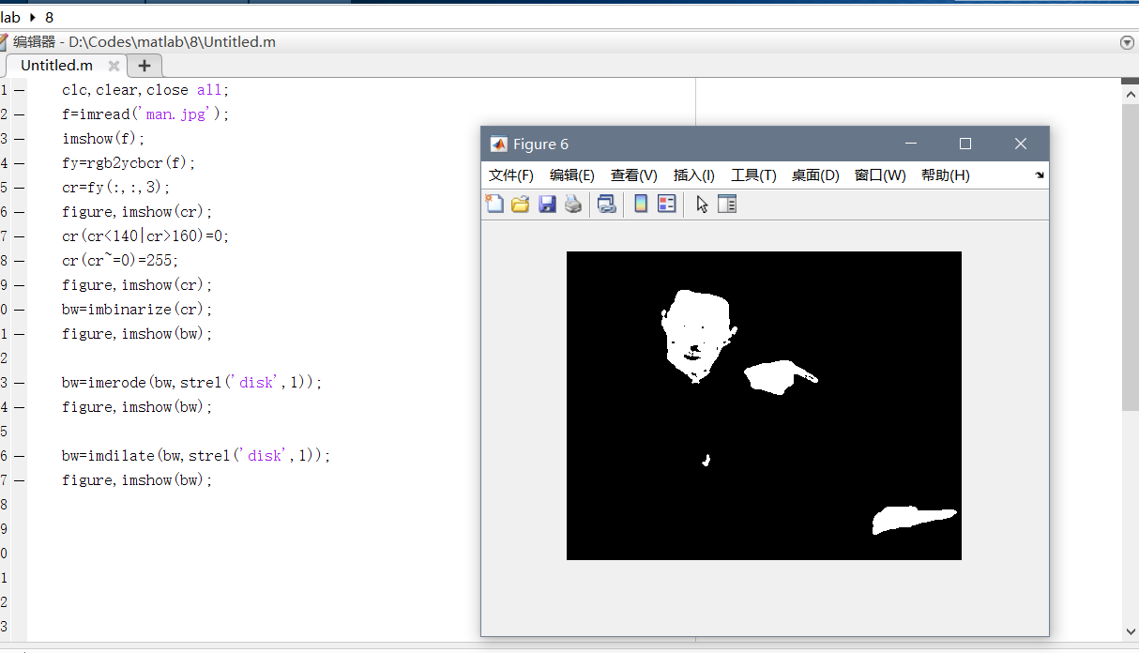Minimize the Figure 6 window

coord(910,144)
